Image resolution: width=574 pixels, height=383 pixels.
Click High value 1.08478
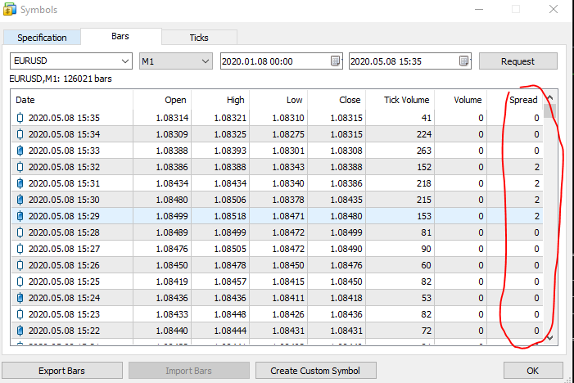(230, 265)
